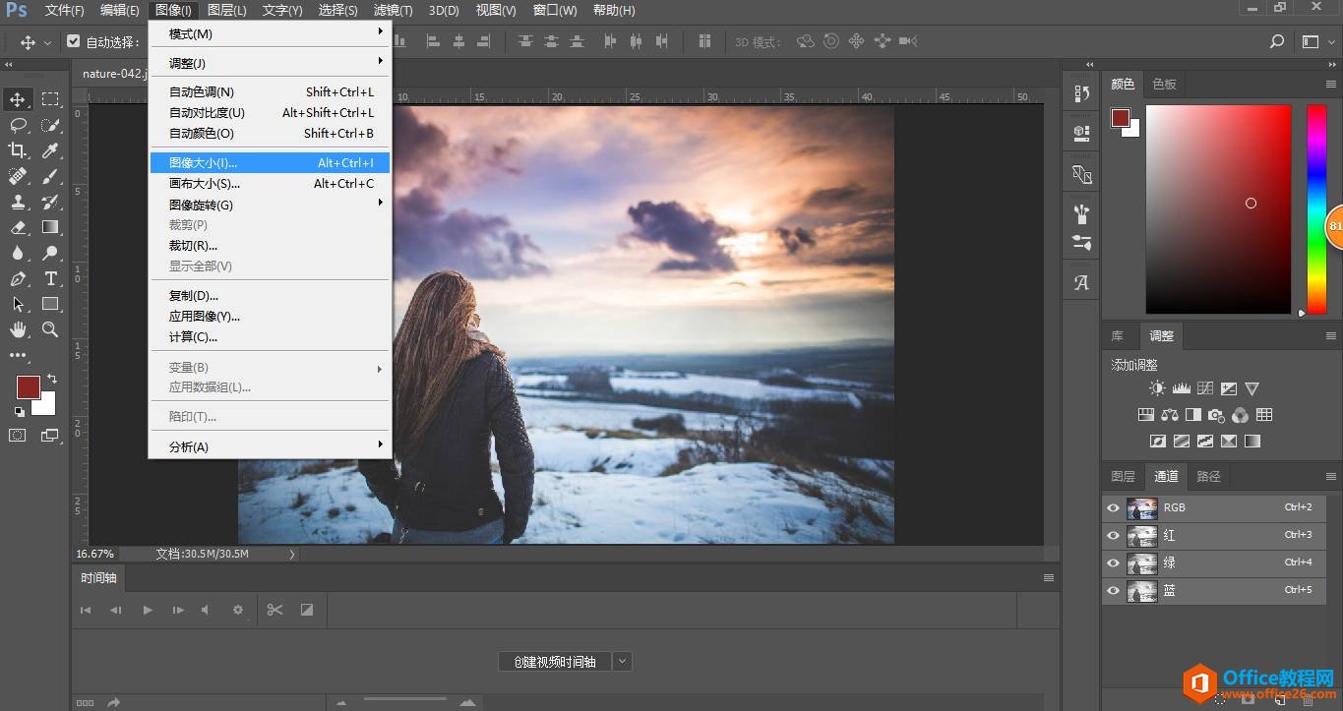This screenshot has height=711, width=1343.
Task: Select the Hand tool
Action: point(18,329)
